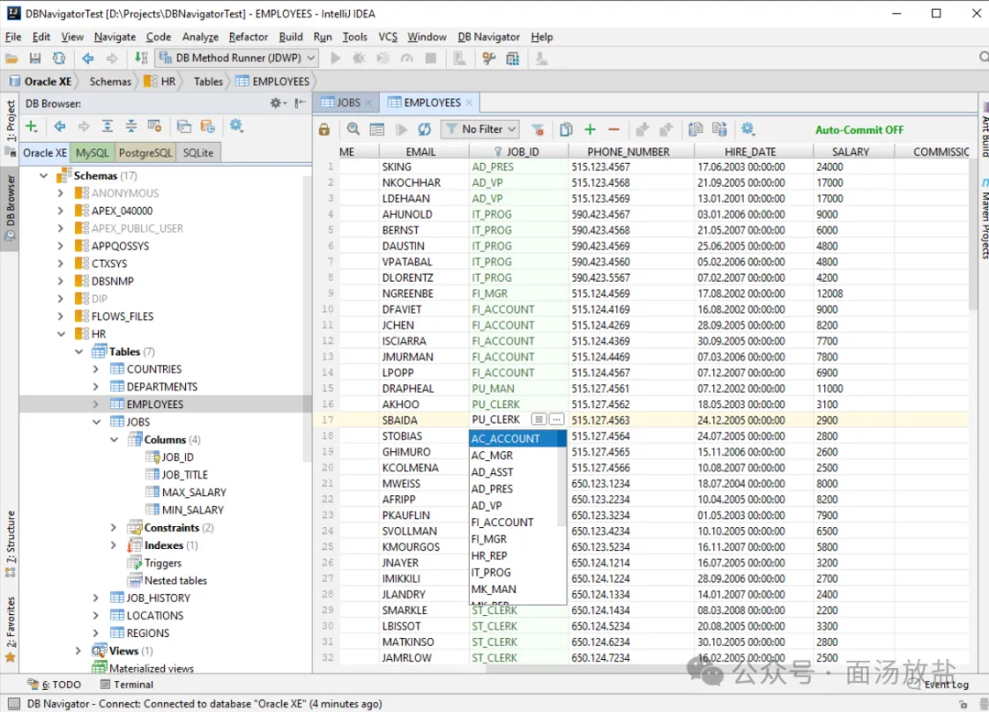Click the green plus to insert a row

tap(590, 130)
